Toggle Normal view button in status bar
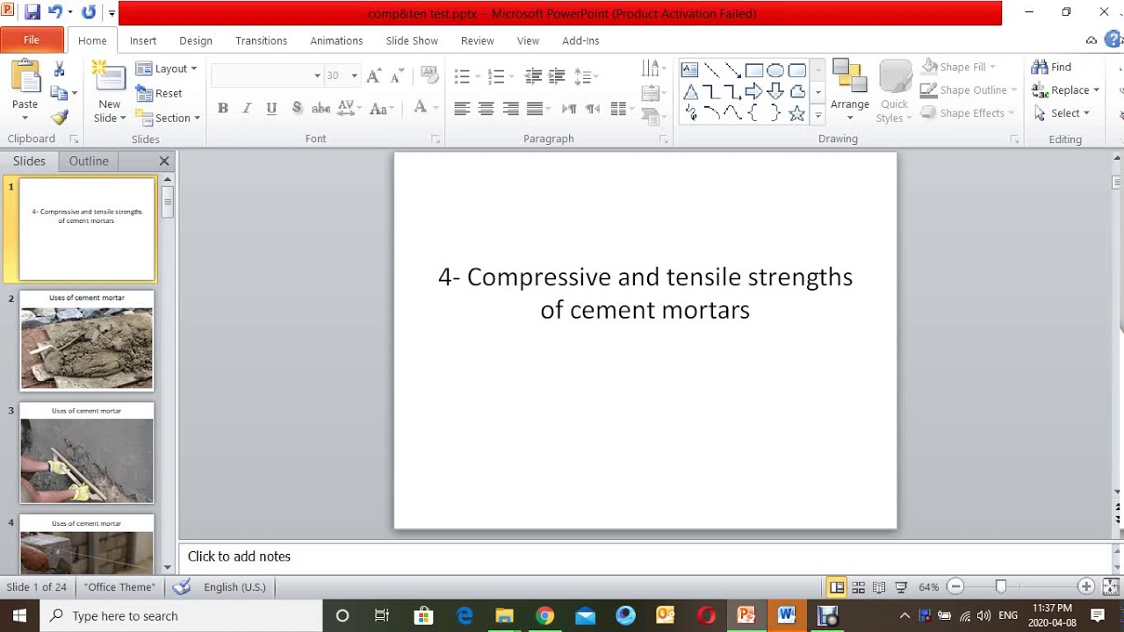 [837, 587]
